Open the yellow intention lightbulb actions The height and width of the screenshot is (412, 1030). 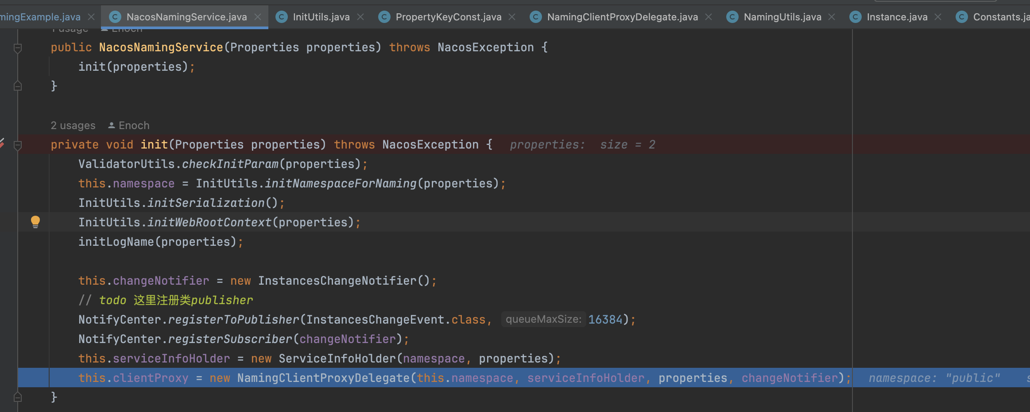click(35, 221)
